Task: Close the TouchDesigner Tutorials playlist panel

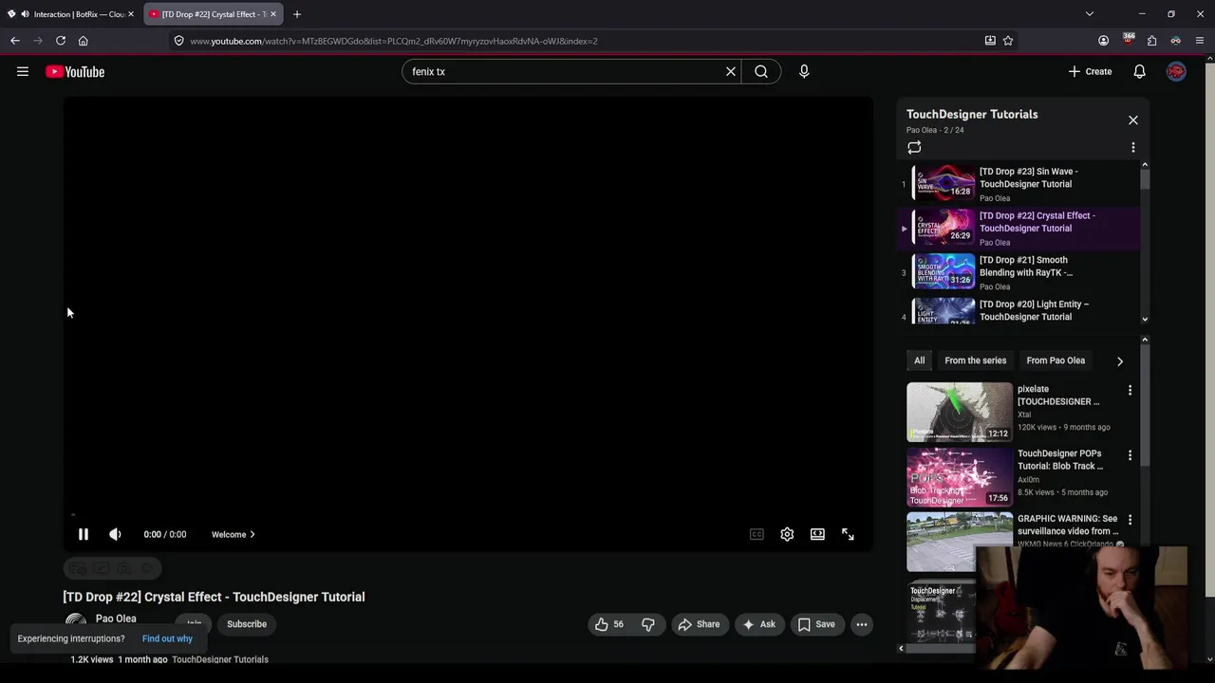Action: (1132, 120)
